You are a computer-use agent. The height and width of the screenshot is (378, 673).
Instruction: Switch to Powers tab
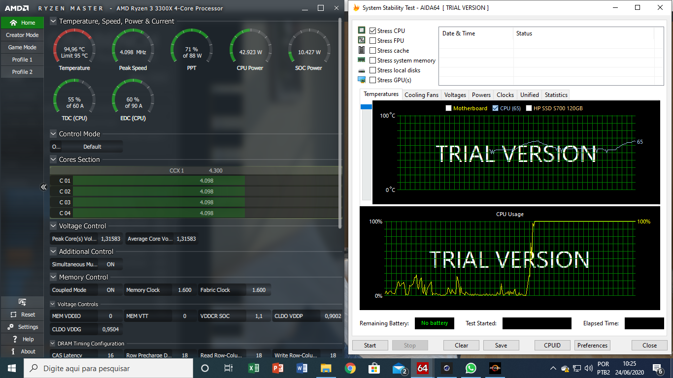click(x=481, y=95)
